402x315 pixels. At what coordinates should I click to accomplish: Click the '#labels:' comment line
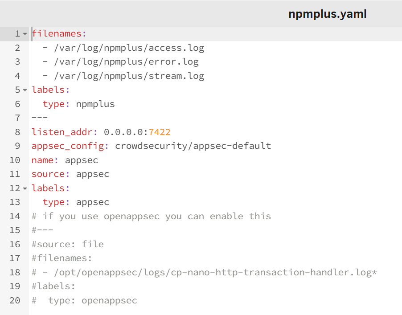click(53, 286)
